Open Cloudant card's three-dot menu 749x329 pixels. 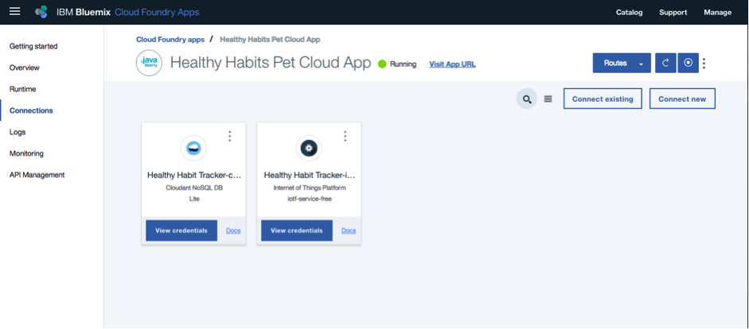(x=230, y=137)
